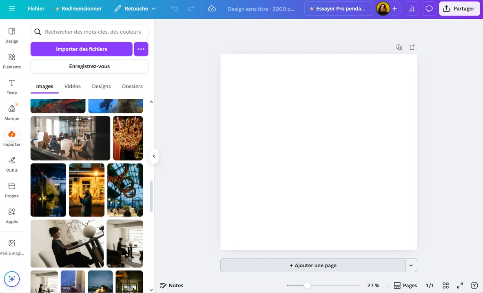The image size is (483, 293).
Task: Open the Éléments panel
Action: pyautogui.click(x=12, y=60)
